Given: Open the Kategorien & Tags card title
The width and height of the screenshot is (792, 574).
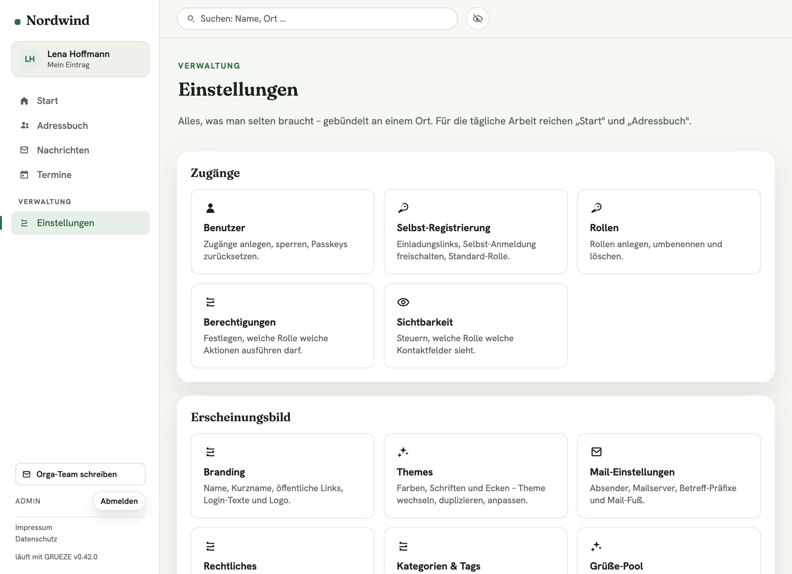Looking at the screenshot, I should click(438, 566).
